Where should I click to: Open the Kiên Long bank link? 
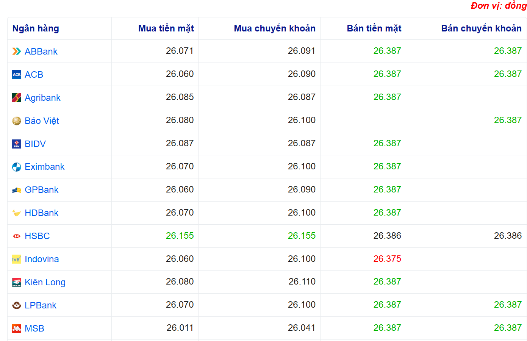[x=45, y=282]
